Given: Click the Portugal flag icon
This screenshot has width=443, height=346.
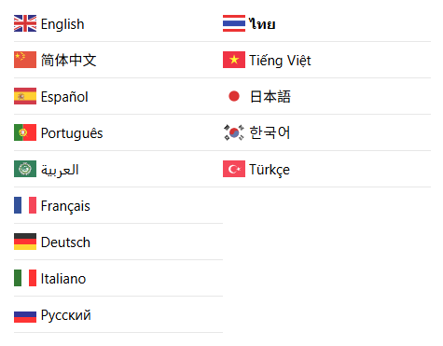Looking at the screenshot, I should [25, 132].
